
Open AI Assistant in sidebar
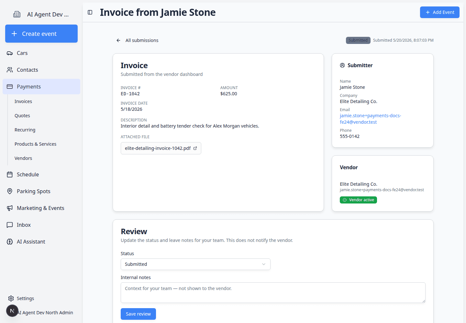click(41, 242)
